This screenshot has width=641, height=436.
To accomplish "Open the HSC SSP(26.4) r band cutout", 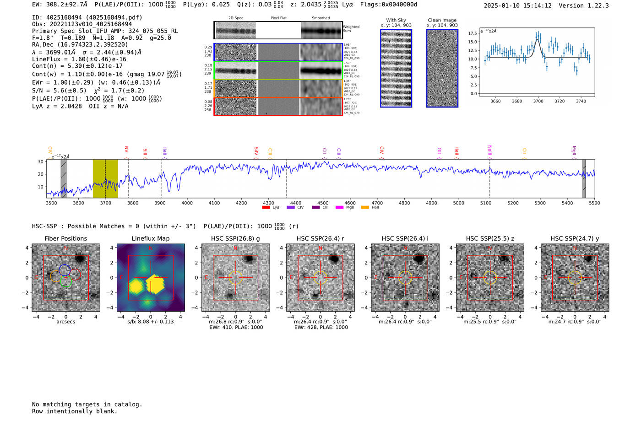I will point(320,278).
